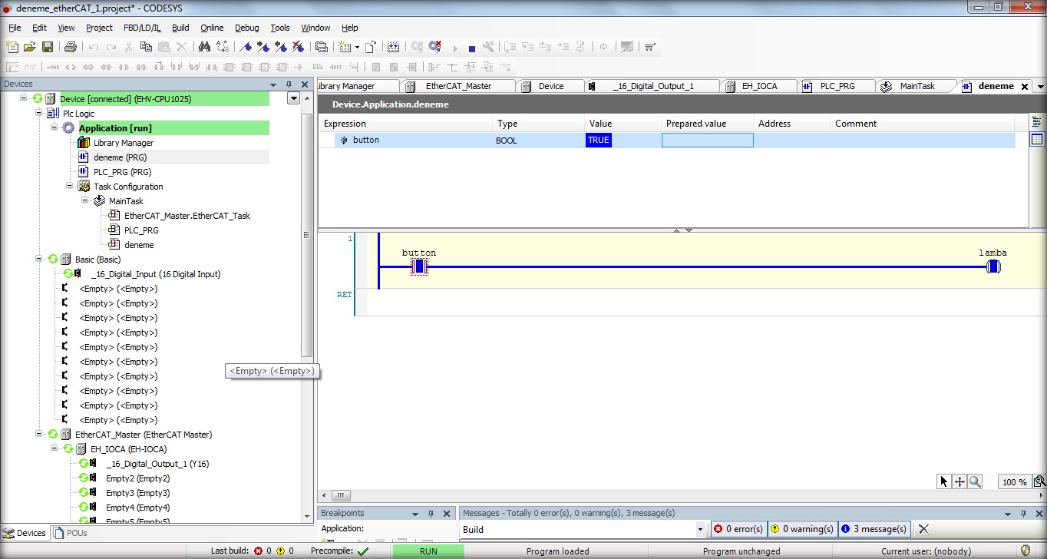Click the Prepared value cell for button
Image resolution: width=1047 pixels, height=559 pixels.
[x=707, y=141]
